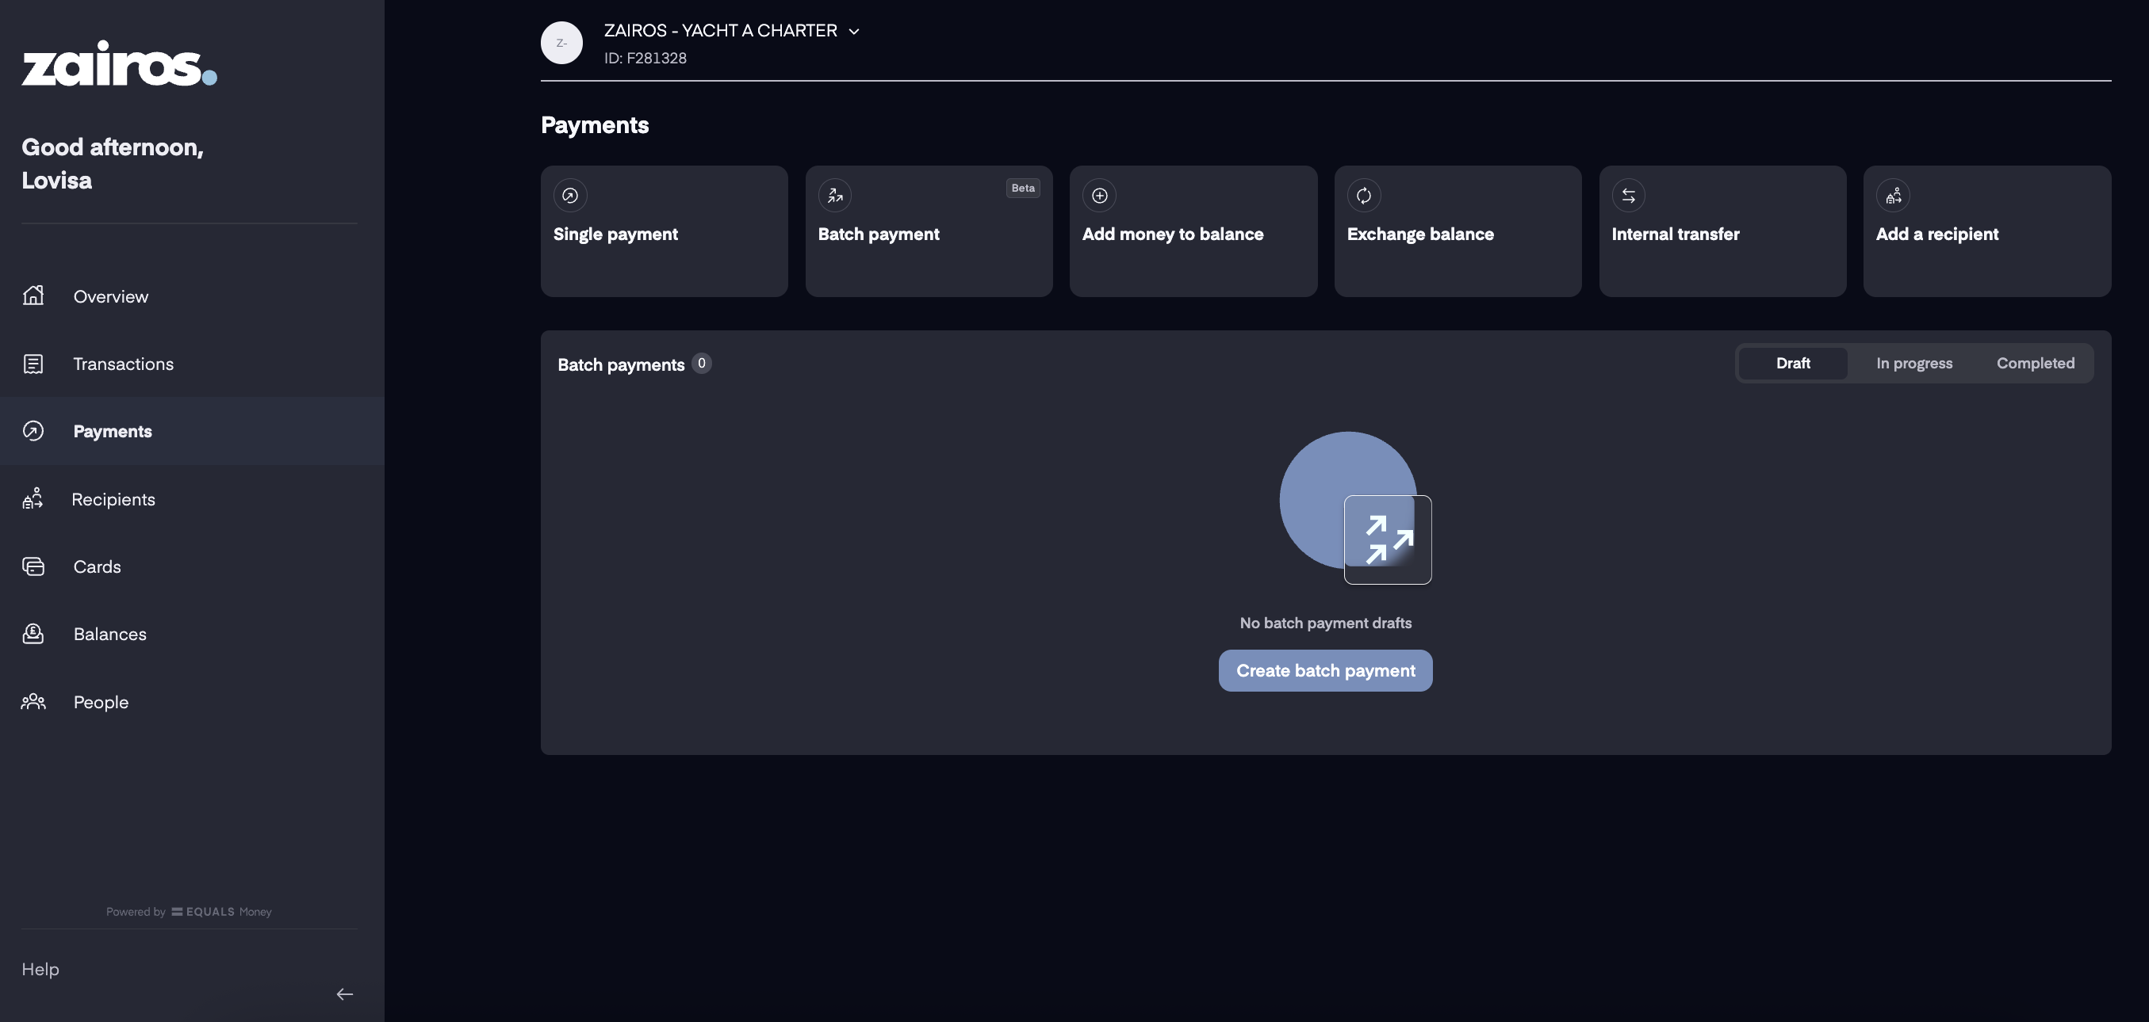Click the Add money plus icon
Viewport: 2149px width, 1022px height.
[1100, 195]
